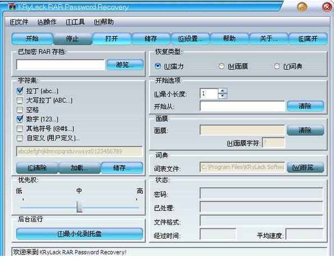Click the 停止 (Stop) toolbar button

72,39
